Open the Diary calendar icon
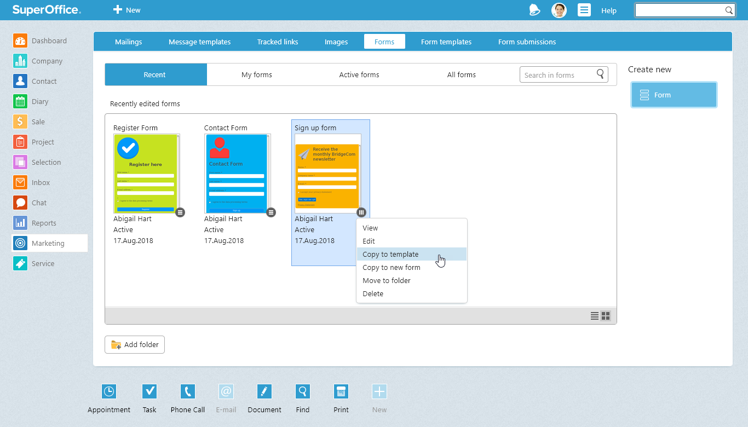Viewport: 748px width, 427px height. pos(20,102)
